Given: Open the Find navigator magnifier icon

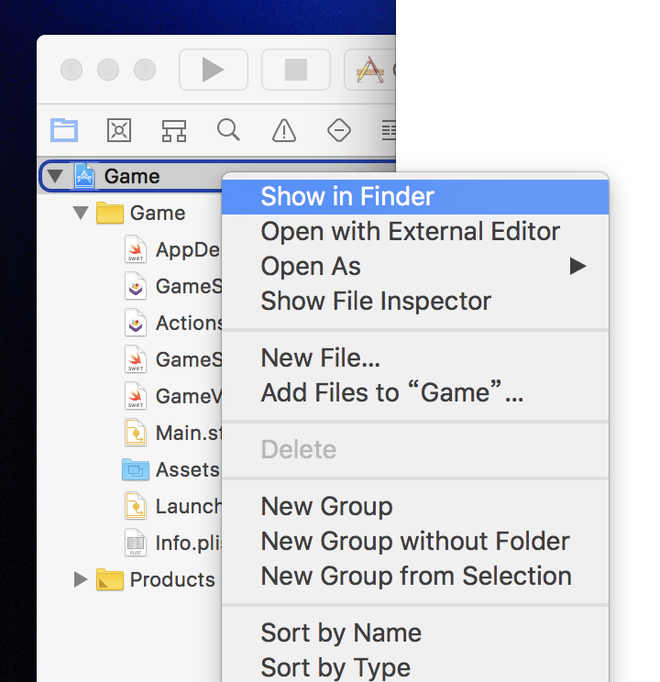Looking at the screenshot, I should [x=228, y=129].
